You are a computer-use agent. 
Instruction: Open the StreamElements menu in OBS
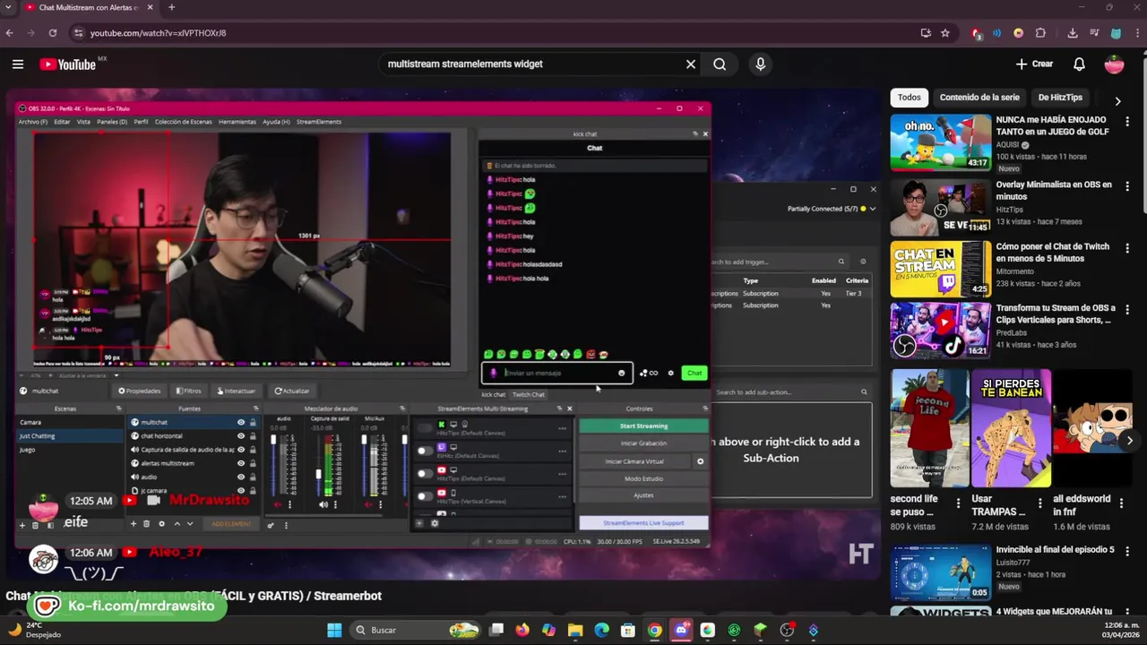319,122
